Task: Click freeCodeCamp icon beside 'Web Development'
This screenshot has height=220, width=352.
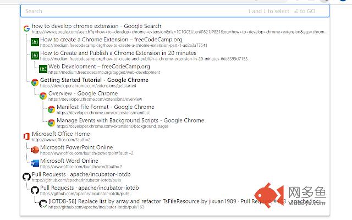Action: (43, 69)
